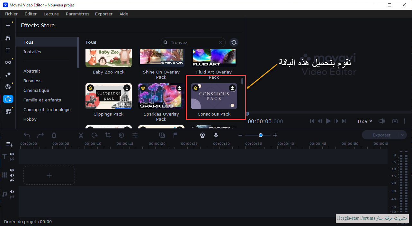This screenshot has height=226, width=412.
Task: Record voiceover with microphone icon
Action: (x=216, y=135)
